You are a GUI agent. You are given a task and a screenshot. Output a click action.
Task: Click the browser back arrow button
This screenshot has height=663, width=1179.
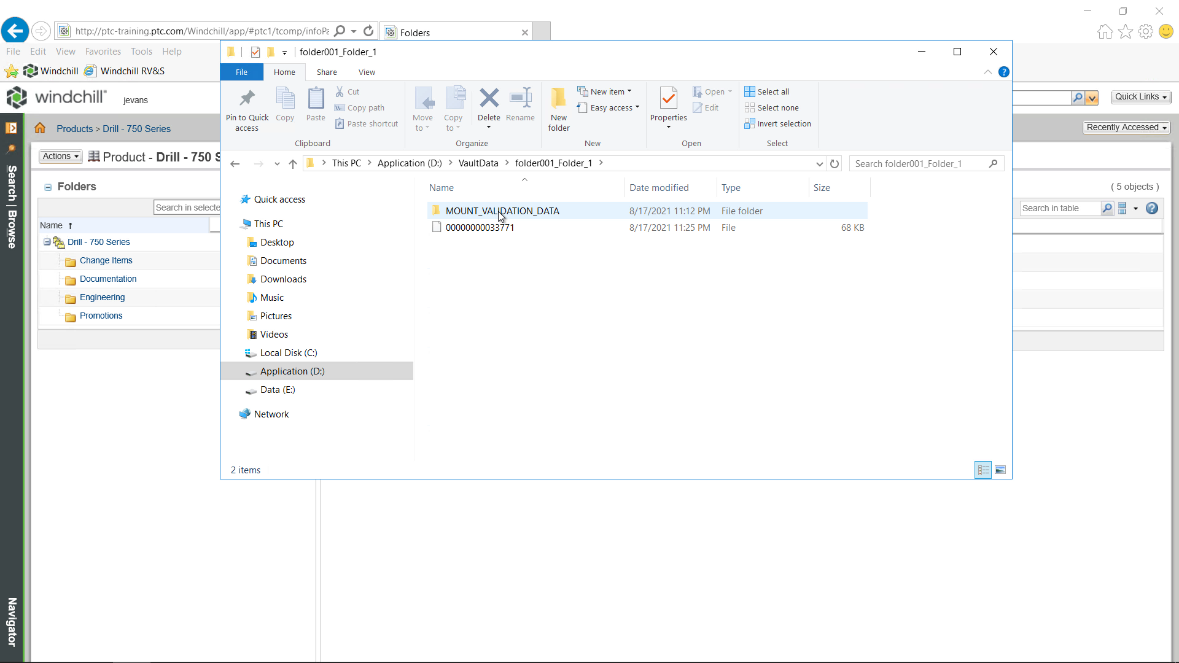[15, 30]
